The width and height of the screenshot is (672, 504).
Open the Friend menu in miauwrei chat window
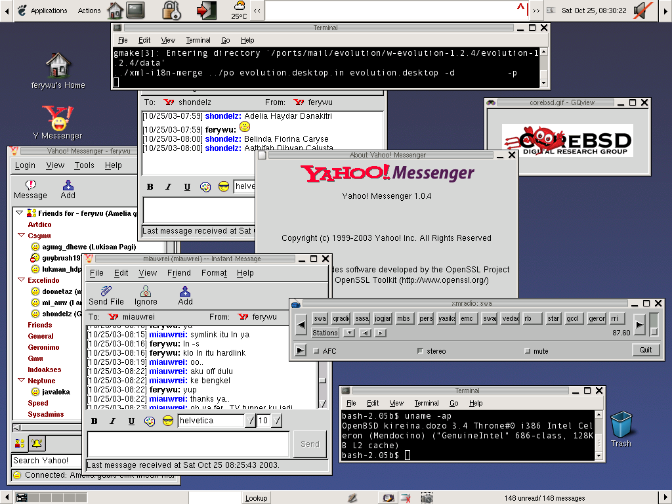point(178,272)
